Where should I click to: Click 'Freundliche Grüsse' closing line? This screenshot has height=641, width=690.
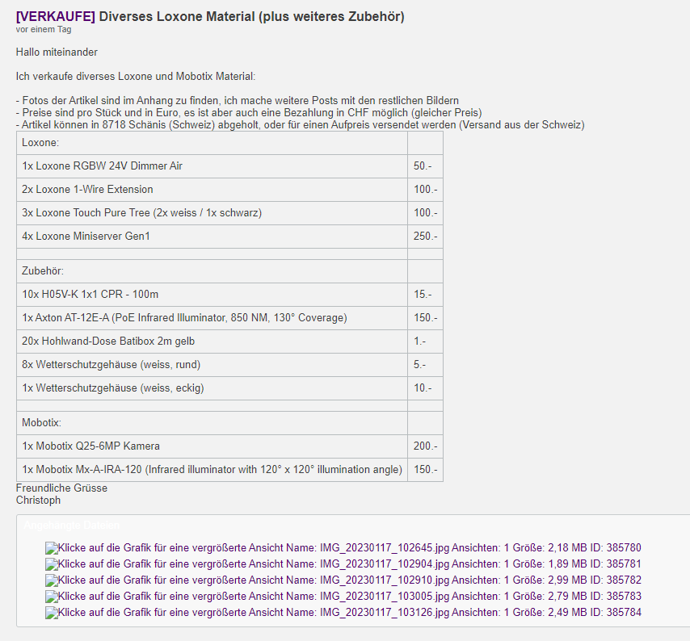pos(61,488)
